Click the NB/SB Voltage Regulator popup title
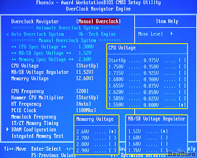 pos(156,118)
